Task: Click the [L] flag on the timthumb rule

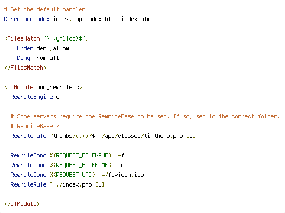Action: (191, 136)
